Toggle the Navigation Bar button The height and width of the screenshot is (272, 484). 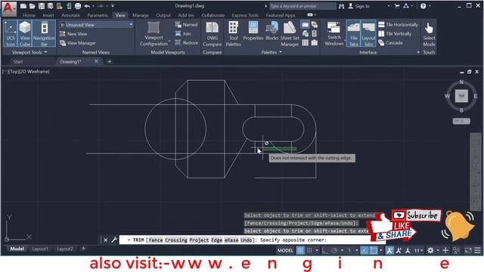click(x=44, y=33)
